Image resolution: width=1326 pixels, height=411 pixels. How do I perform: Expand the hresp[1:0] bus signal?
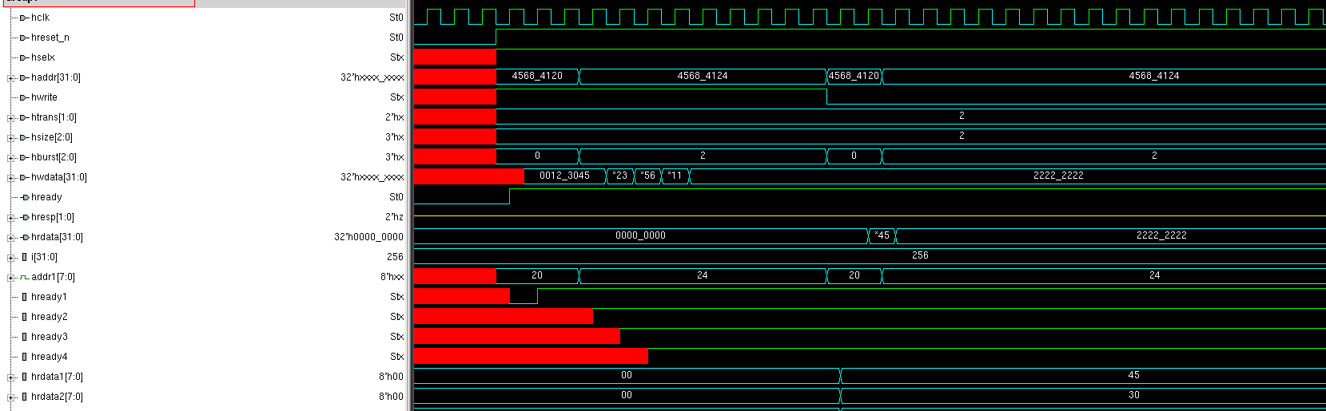pyautogui.click(x=10, y=217)
